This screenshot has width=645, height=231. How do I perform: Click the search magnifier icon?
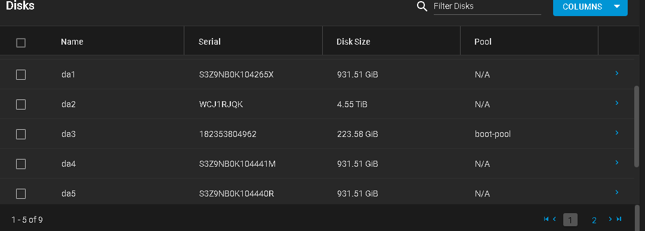[422, 7]
